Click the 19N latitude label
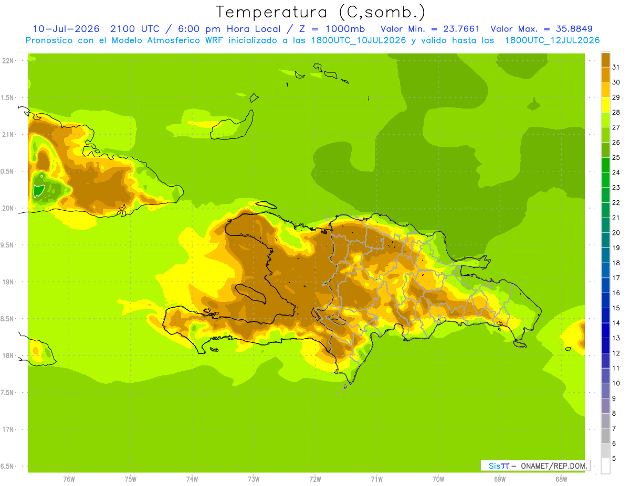This screenshot has width=630, height=486. 8,282
